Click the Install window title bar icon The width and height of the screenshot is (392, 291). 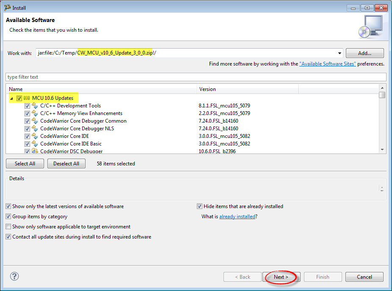click(x=8, y=8)
